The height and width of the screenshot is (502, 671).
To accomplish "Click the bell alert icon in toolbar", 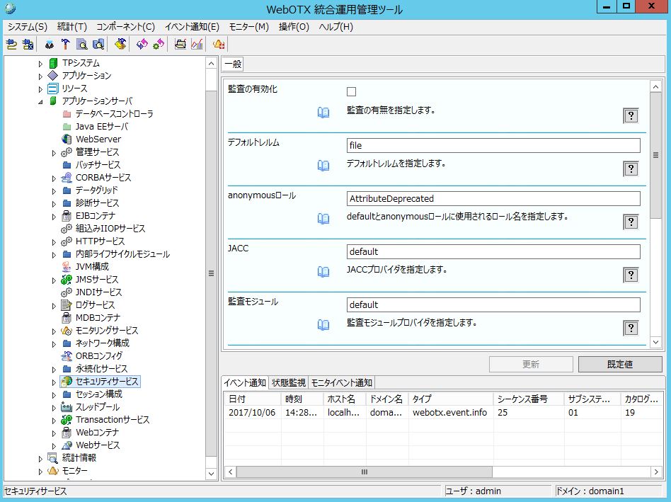I will [x=219, y=45].
